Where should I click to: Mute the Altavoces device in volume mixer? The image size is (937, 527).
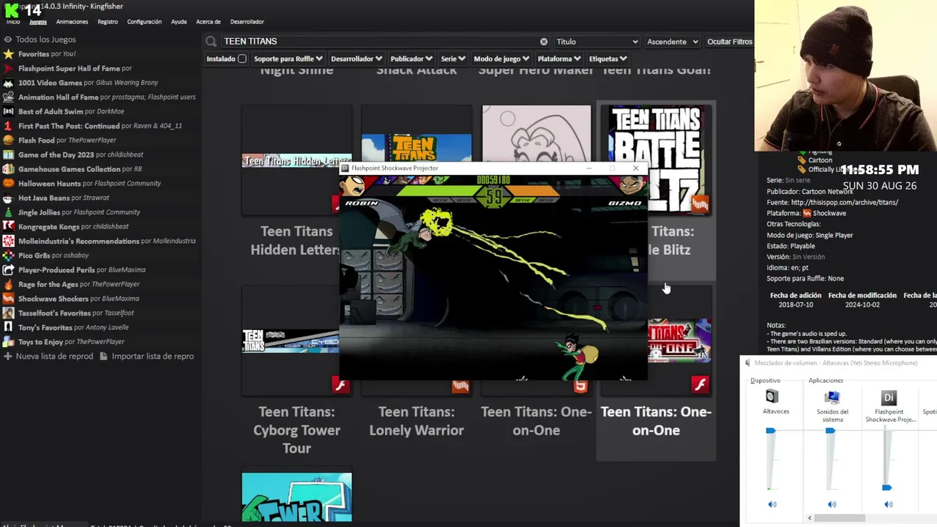[x=772, y=504]
